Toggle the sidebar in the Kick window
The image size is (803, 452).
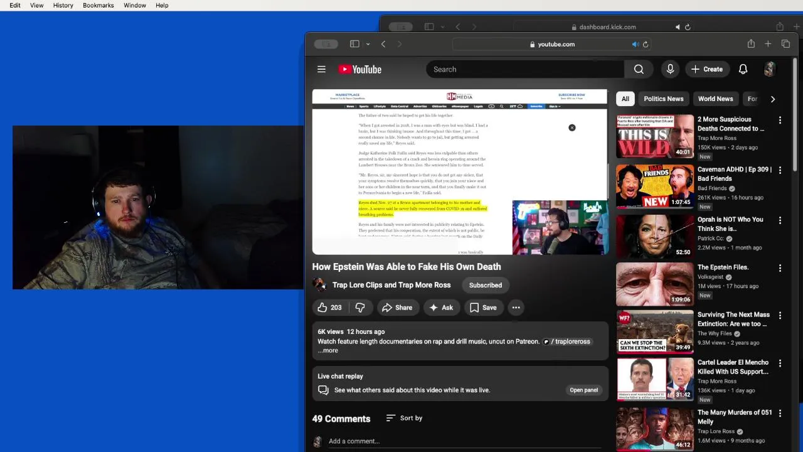429,26
